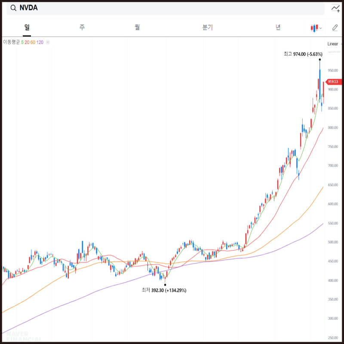Focus the NVDA ticker search field
The height and width of the screenshot is (344, 344).
click(166, 8)
